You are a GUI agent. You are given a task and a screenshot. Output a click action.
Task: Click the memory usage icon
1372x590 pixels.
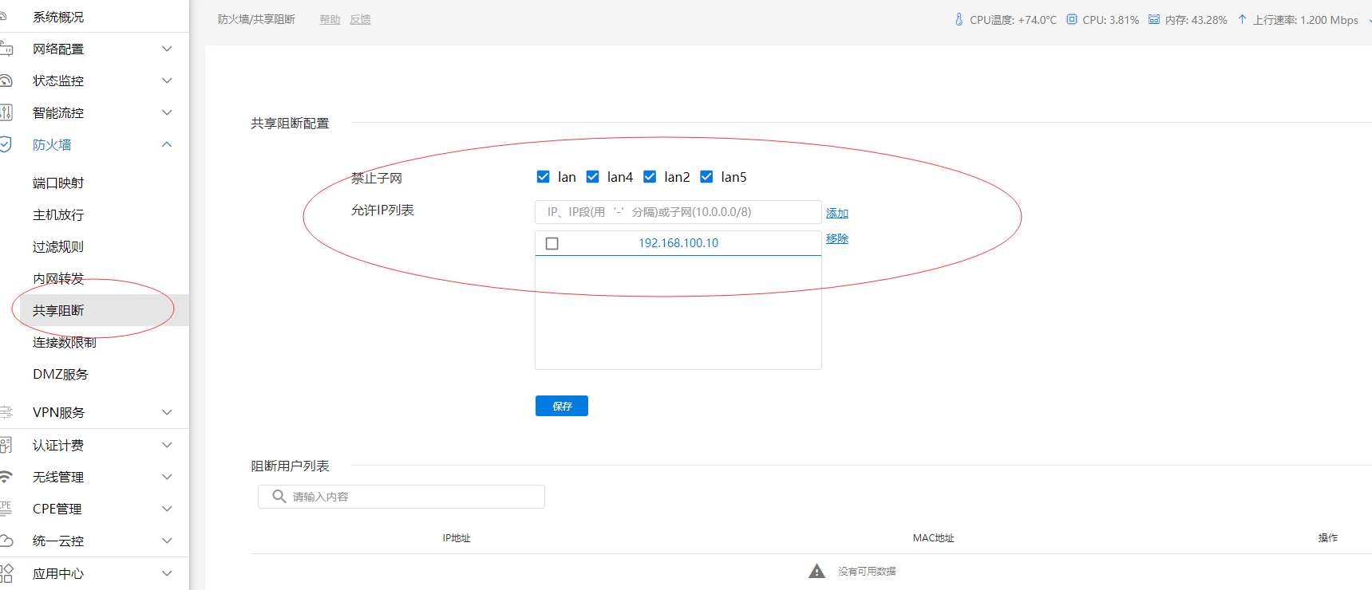pos(1154,19)
